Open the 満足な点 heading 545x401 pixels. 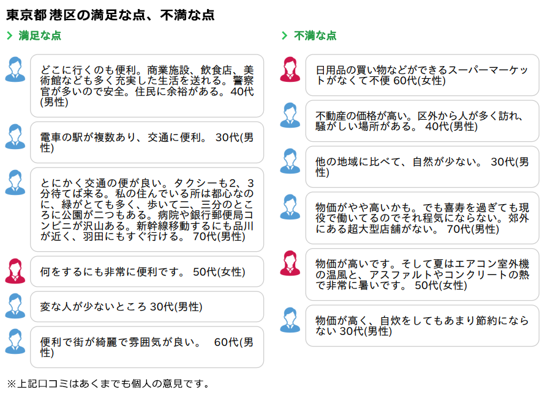[x=40, y=35]
